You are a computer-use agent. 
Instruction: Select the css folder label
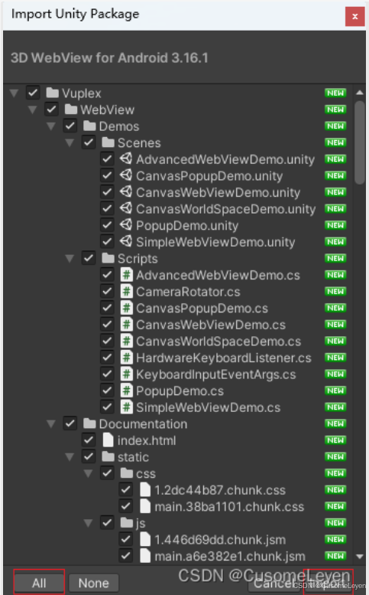[x=146, y=473]
